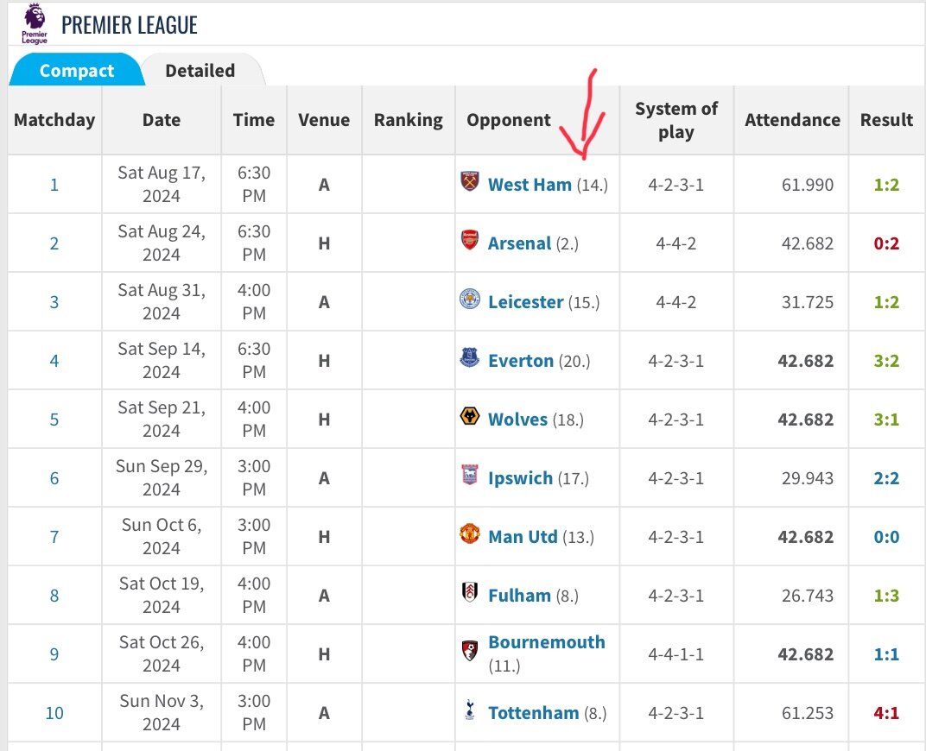Click the Wolves club crest

(x=470, y=416)
